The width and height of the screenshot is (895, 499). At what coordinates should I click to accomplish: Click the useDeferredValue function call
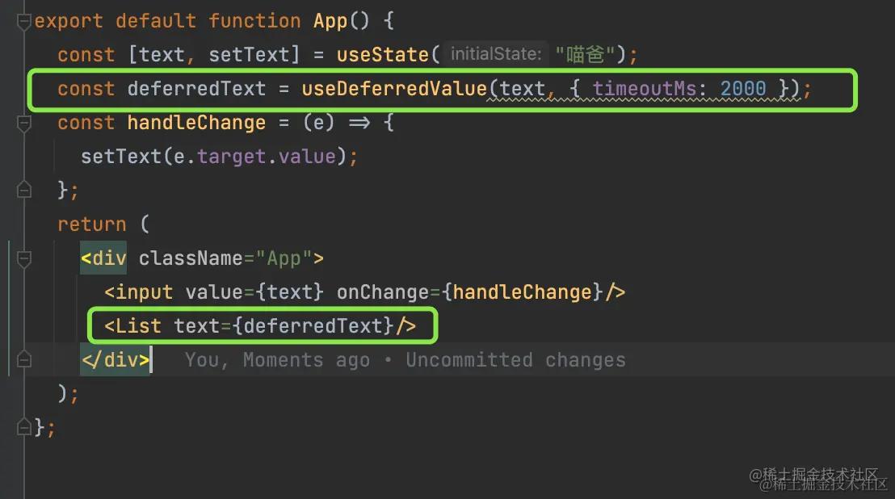coord(394,88)
